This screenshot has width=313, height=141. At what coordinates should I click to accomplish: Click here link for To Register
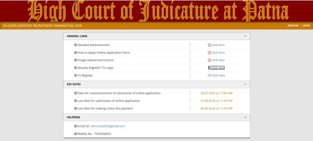click(218, 75)
